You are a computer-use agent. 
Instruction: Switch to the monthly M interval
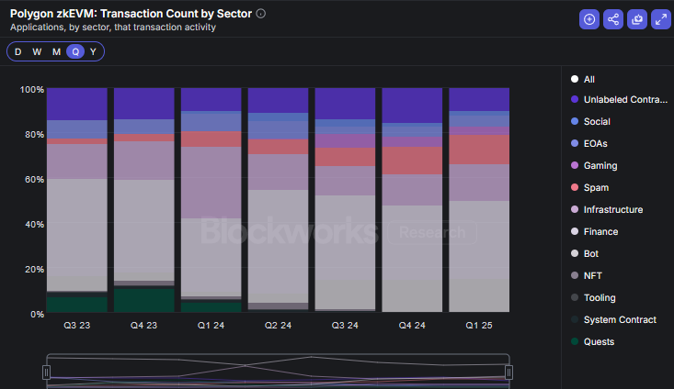pos(56,52)
